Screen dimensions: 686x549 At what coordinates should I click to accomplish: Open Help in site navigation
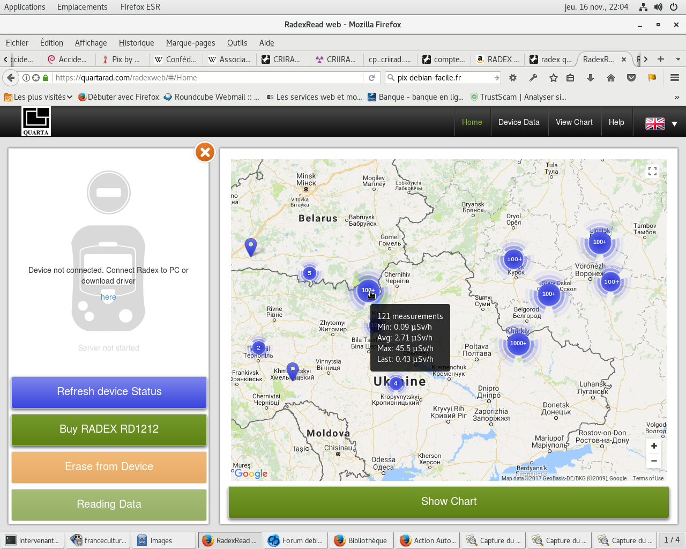pos(616,122)
